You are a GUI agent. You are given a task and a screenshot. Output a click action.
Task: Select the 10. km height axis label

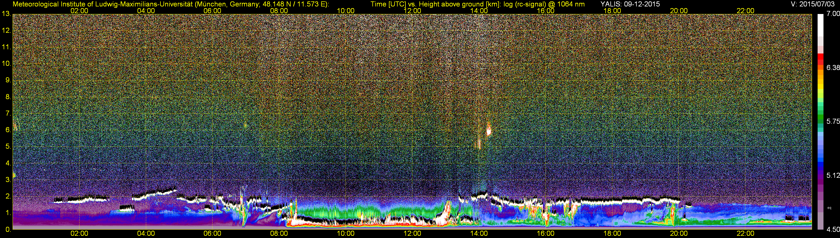[6, 64]
